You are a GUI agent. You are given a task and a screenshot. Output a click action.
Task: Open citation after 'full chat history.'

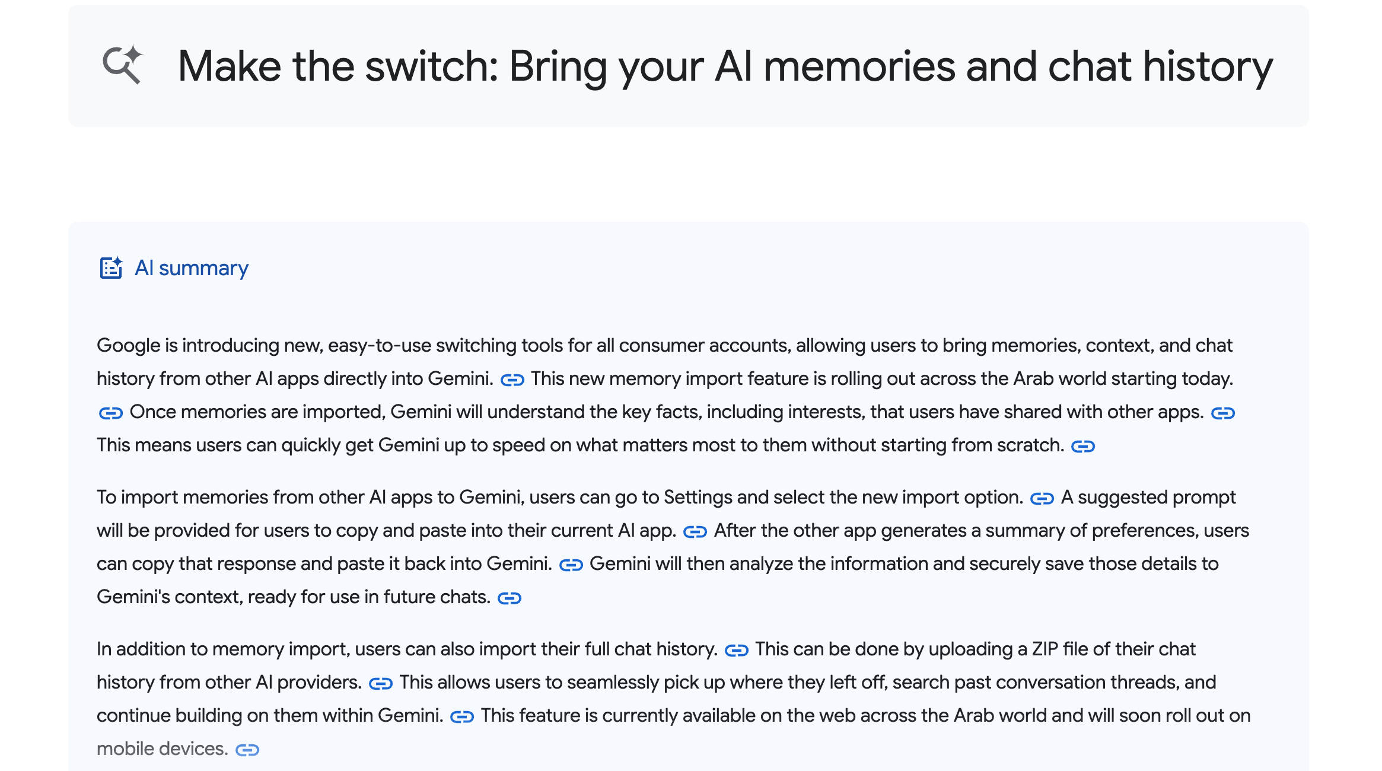[737, 650]
